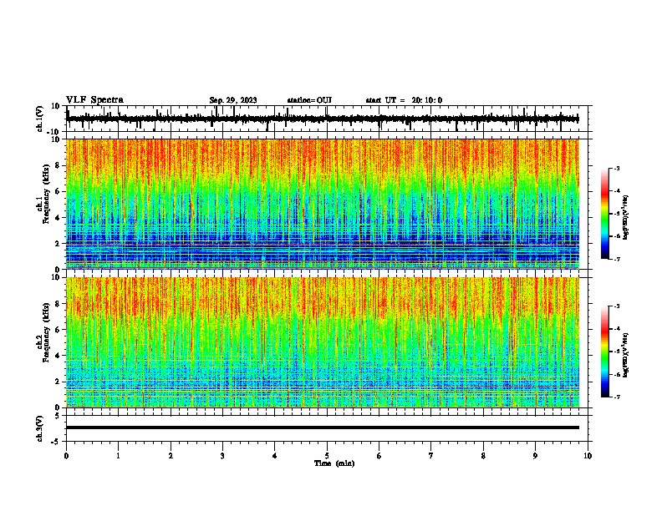The height and width of the screenshot is (511, 662).
Task: Click inside the ch.1 spectrogram panel
Action: (x=323, y=204)
